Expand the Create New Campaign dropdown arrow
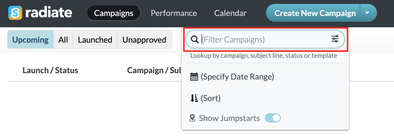394x137 pixels. click(x=368, y=13)
